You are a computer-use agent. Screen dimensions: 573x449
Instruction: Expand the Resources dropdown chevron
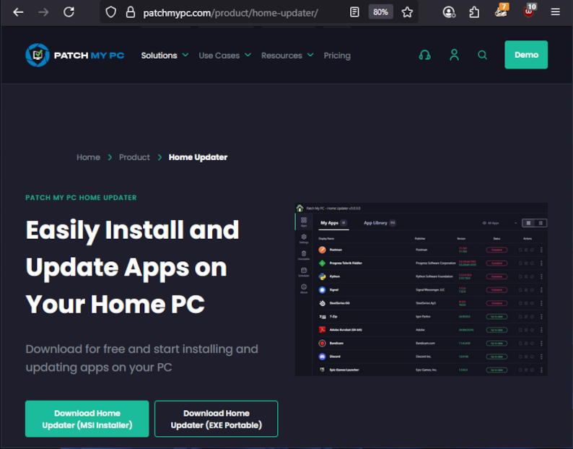[x=310, y=55]
